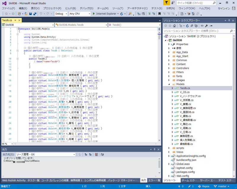
Task: Collapse the class Tecdb outlining on line 8
Action: click(x=17, y=50)
